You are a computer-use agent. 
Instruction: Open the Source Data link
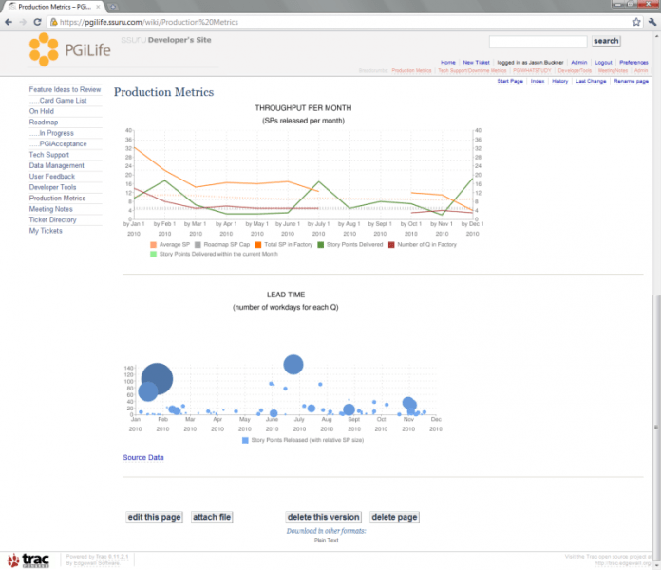point(143,458)
